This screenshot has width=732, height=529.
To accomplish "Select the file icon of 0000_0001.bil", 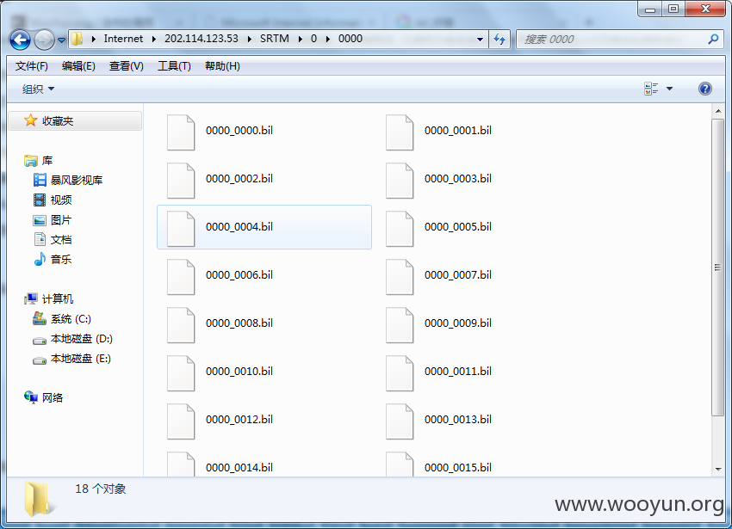I will pyautogui.click(x=399, y=132).
